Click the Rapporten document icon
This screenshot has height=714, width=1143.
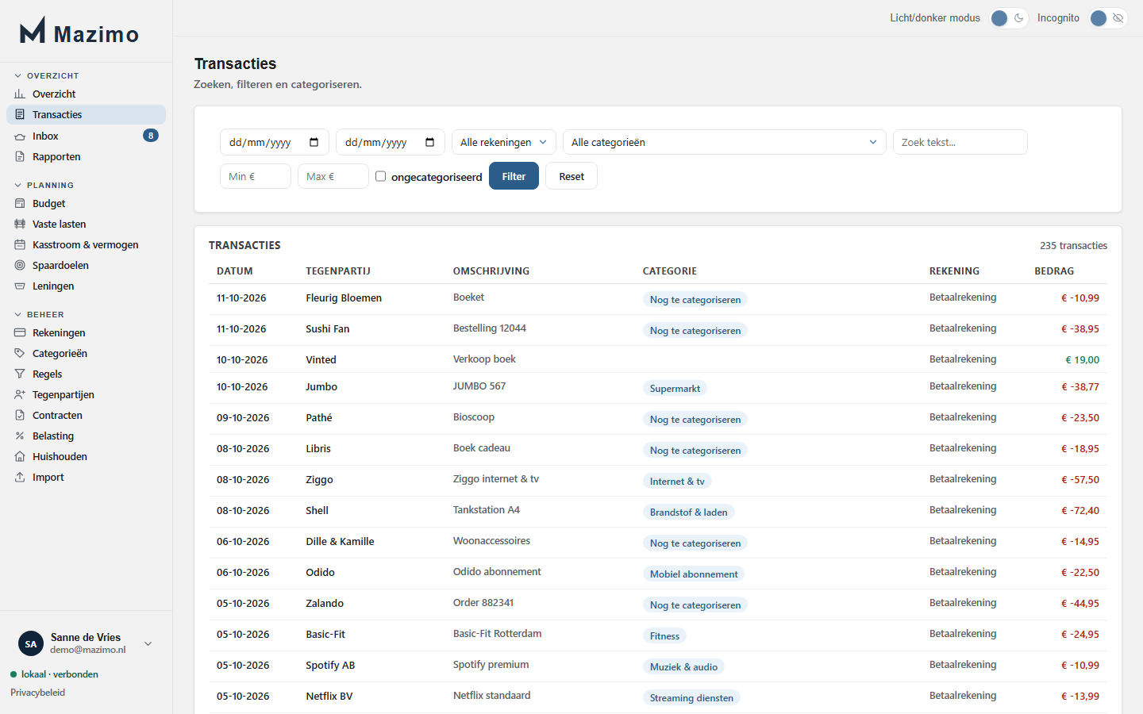pyautogui.click(x=20, y=157)
